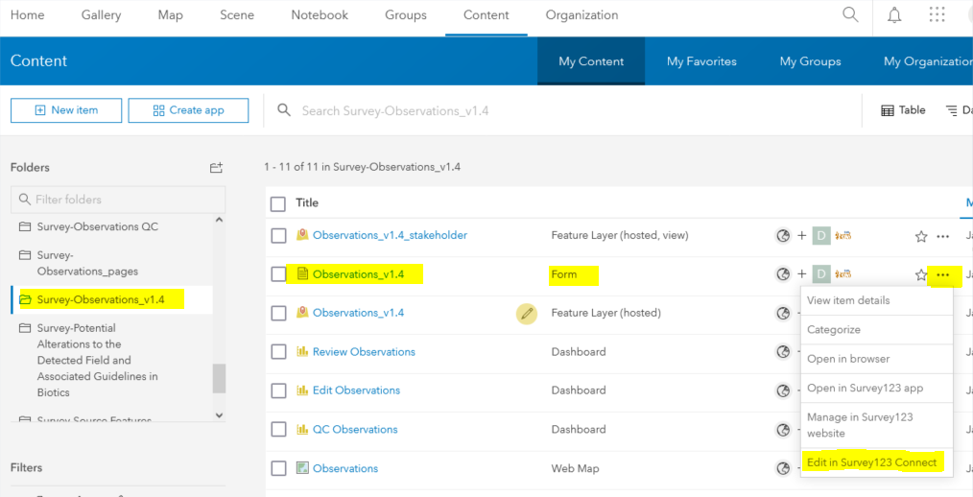The height and width of the screenshot is (497, 973).
Task: Open the Review Observations dashboard link
Action: 364,352
